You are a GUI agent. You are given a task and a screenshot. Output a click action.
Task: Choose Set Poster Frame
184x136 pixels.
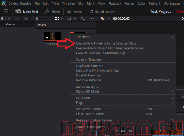[x=123, y=109]
